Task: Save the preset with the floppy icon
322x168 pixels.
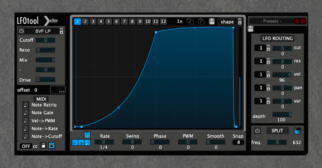Action: pyautogui.click(x=250, y=29)
